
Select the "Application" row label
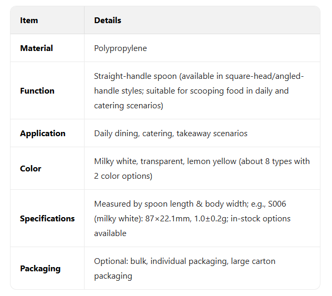[43, 134]
